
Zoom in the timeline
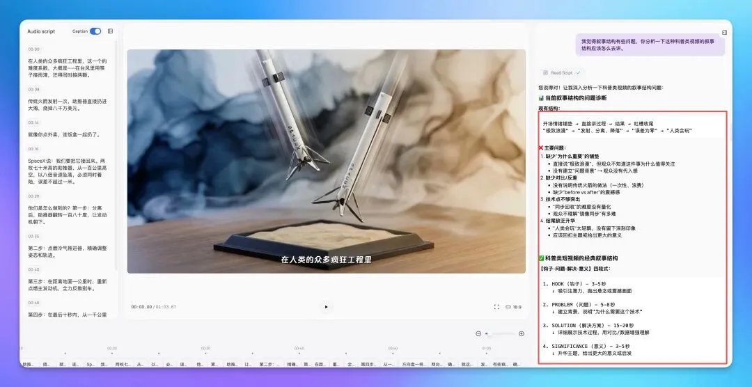pyautogui.click(x=522, y=334)
